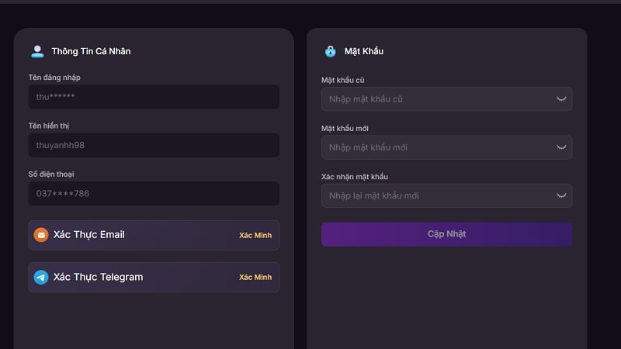Reveal new password via eye icon
621x349 pixels.
561,147
